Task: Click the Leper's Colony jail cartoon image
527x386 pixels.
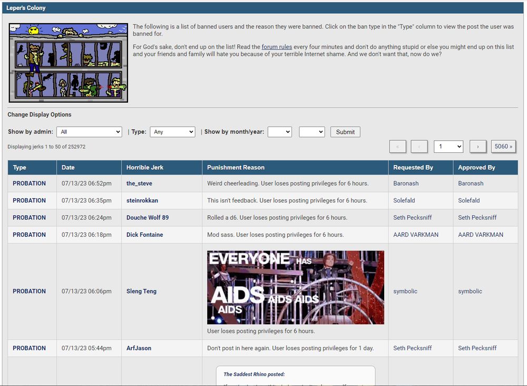Action: coord(68,62)
